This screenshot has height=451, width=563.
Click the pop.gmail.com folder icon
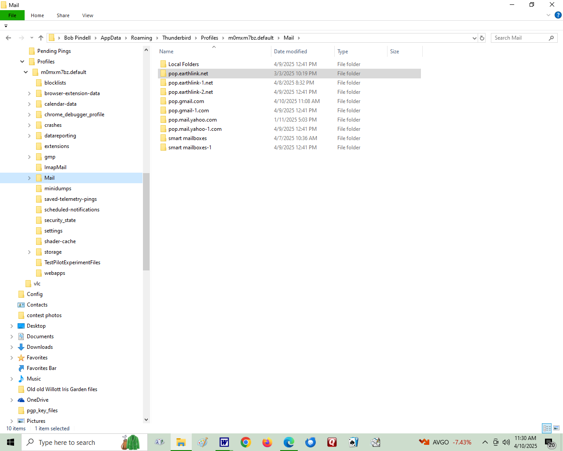[x=163, y=101]
